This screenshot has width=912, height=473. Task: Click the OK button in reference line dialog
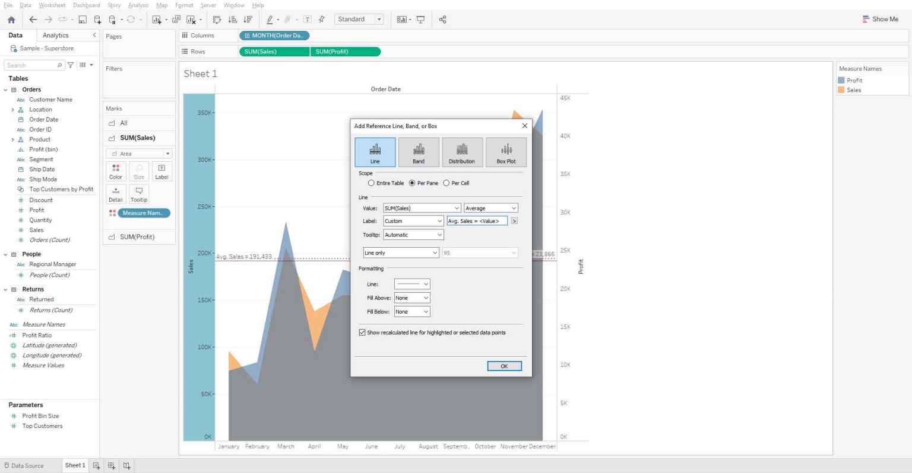pos(503,366)
